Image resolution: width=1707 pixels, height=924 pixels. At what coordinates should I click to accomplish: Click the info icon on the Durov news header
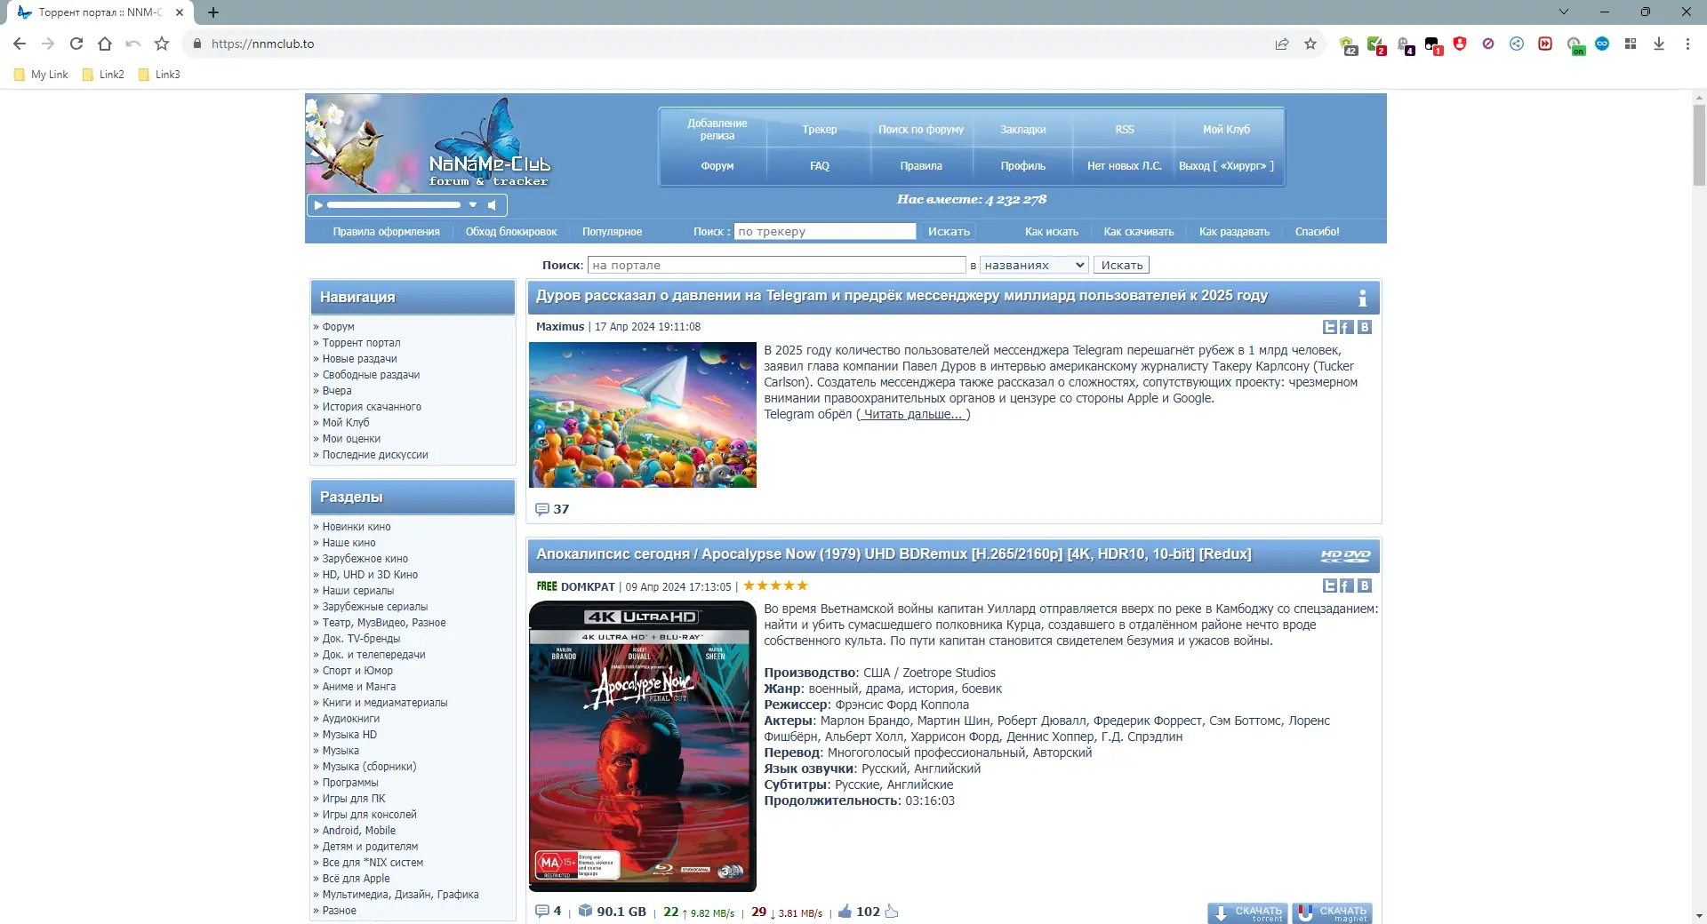[1362, 298]
